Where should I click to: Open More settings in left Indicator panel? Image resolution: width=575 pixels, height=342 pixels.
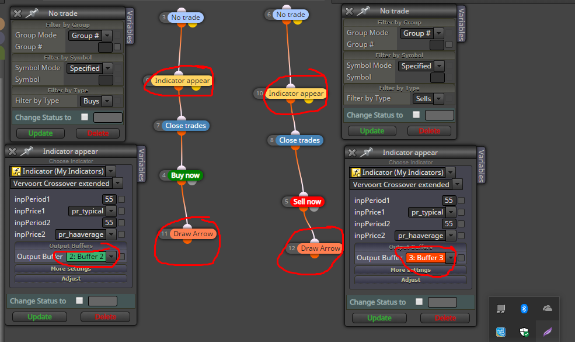click(x=71, y=268)
